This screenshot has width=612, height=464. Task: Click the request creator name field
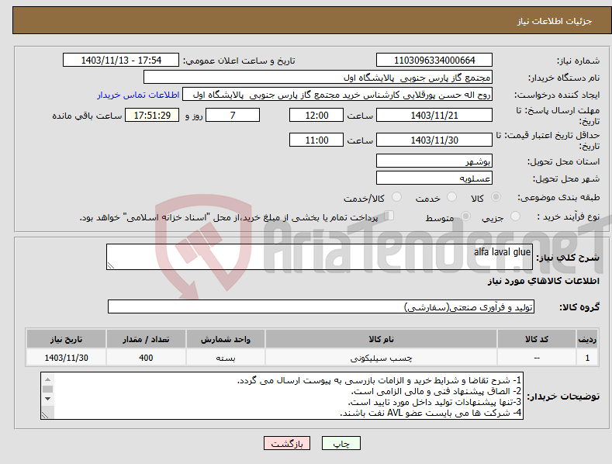click(x=337, y=94)
